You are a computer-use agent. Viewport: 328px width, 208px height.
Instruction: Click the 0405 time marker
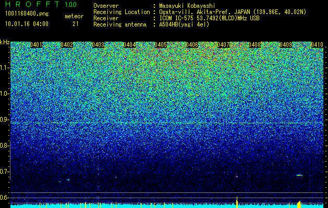pos(161,45)
